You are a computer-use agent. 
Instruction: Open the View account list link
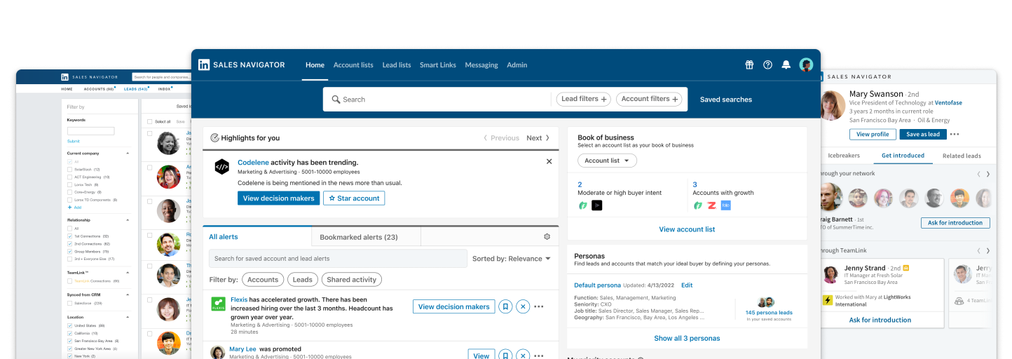pyautogui.click(x=687, y=229)
